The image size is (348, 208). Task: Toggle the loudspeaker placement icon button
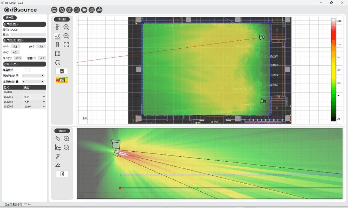tap(62, 71)
